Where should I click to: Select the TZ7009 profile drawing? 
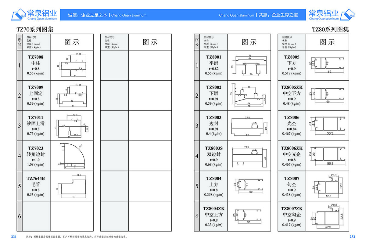click(71, 95)
